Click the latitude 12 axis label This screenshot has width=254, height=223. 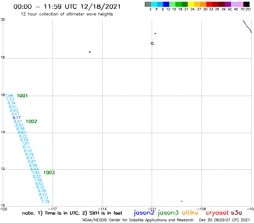pyautogui.click(x=3, y=169)
